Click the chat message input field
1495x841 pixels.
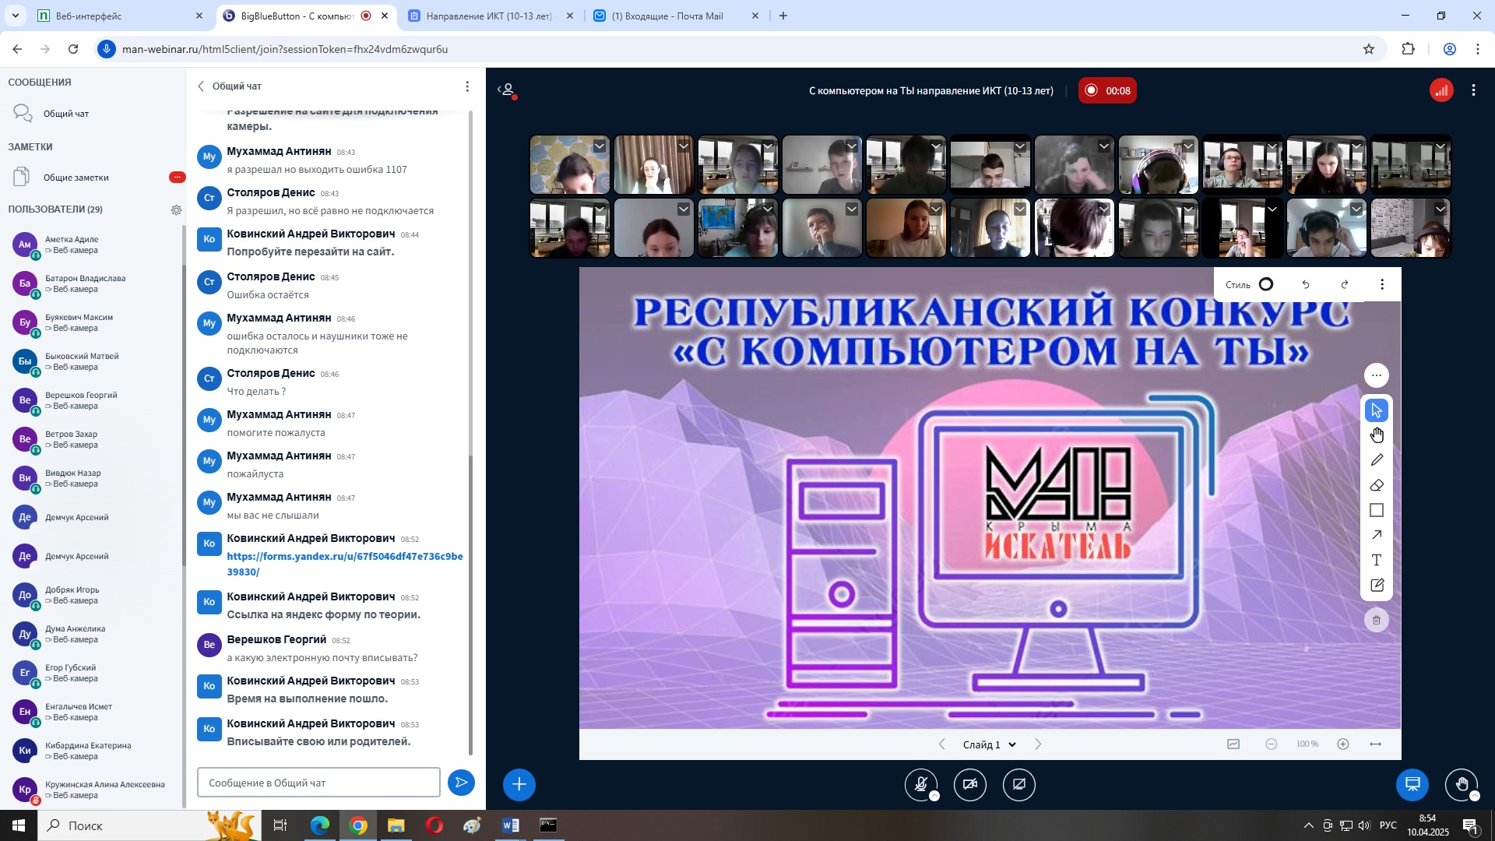coord(318,783)
